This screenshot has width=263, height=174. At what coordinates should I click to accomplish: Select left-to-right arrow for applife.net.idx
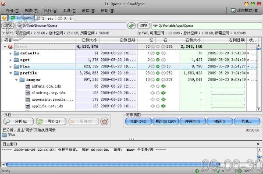point(163,106)
